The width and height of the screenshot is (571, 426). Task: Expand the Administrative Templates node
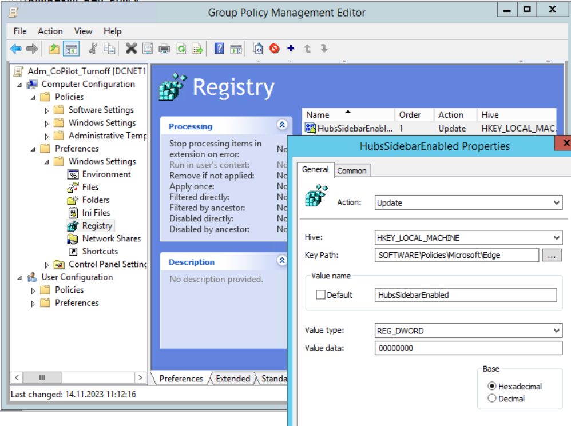(46, 136)
